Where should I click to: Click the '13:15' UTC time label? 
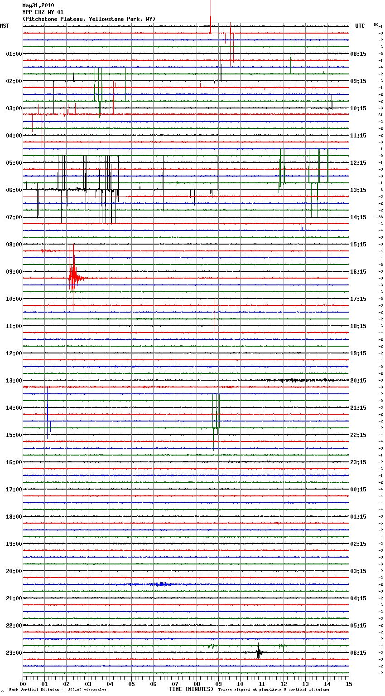tap(358, 190)
